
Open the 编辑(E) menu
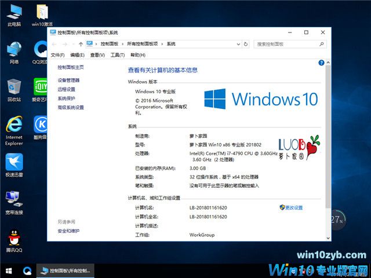click(77, 55)
